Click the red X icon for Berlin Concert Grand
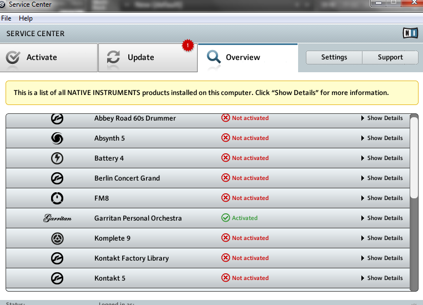 coord(225,178)
